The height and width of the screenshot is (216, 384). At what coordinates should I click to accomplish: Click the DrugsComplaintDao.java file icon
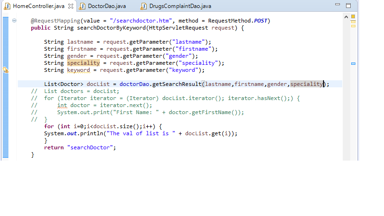143,6
